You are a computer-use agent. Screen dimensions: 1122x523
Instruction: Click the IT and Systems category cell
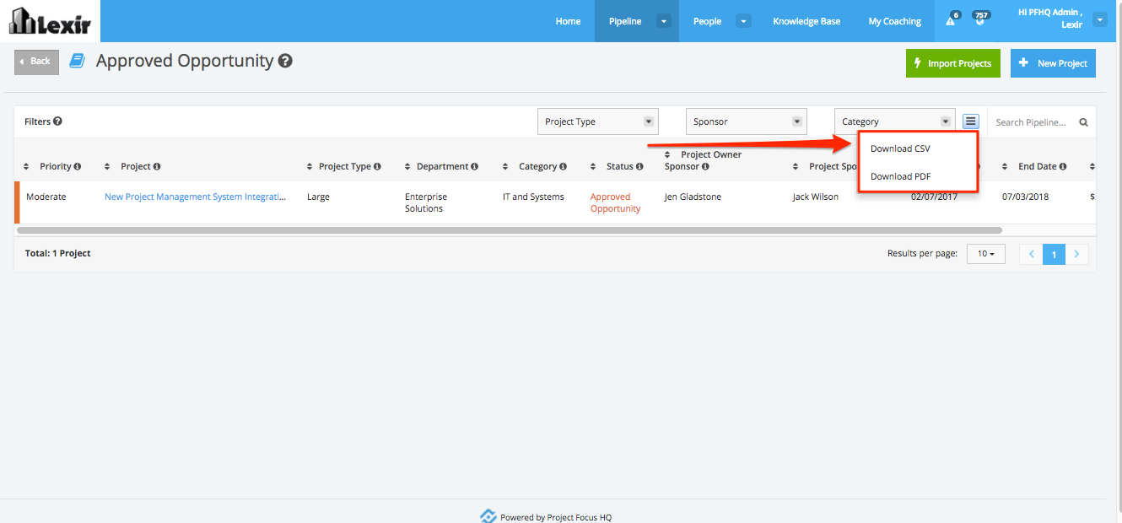(533, 197)
